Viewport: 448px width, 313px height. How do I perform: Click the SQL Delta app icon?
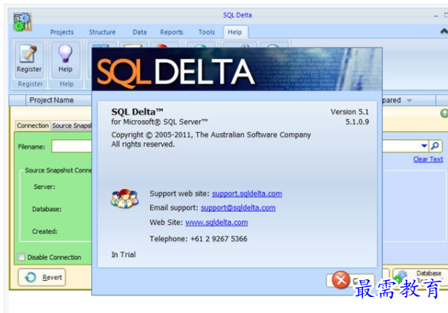22,21
